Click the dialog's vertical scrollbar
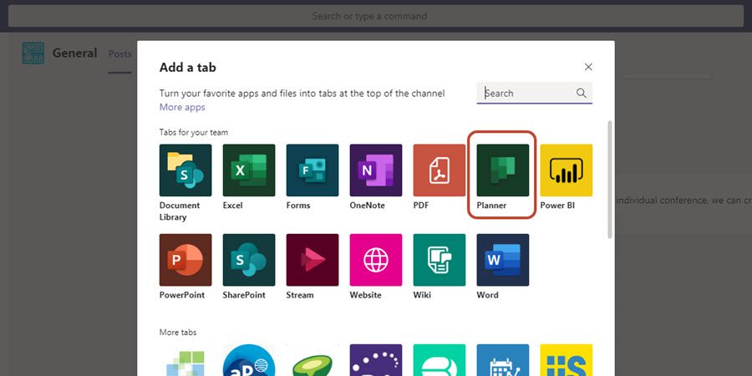The width and height of the screenshot is (752, 376). tap(610, 179)
